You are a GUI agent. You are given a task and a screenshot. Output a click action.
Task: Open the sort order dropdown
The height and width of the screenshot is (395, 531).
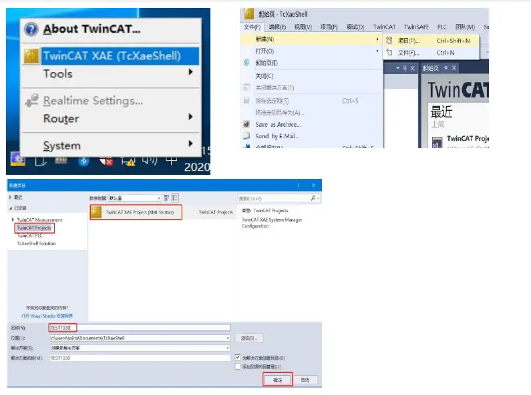click(x=159, y=198)
